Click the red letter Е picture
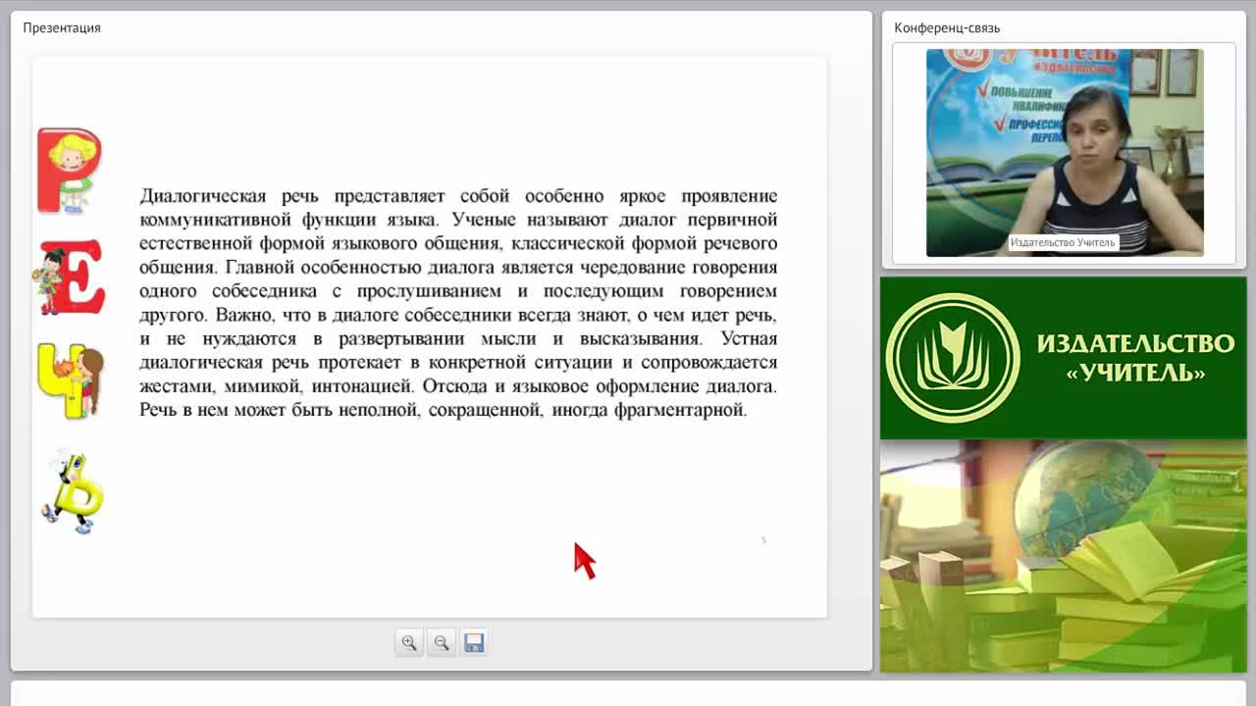This screenshot has height=706, width=1256. [71, 277]
